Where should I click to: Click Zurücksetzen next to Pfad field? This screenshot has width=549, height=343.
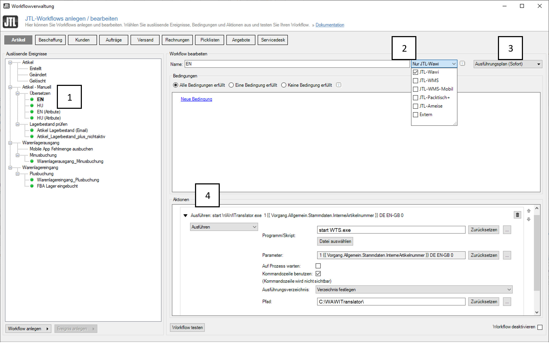(484, 302)
